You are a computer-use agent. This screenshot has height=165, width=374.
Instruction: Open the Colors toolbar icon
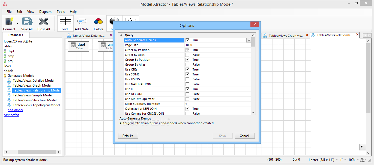[x=98, y=22]
